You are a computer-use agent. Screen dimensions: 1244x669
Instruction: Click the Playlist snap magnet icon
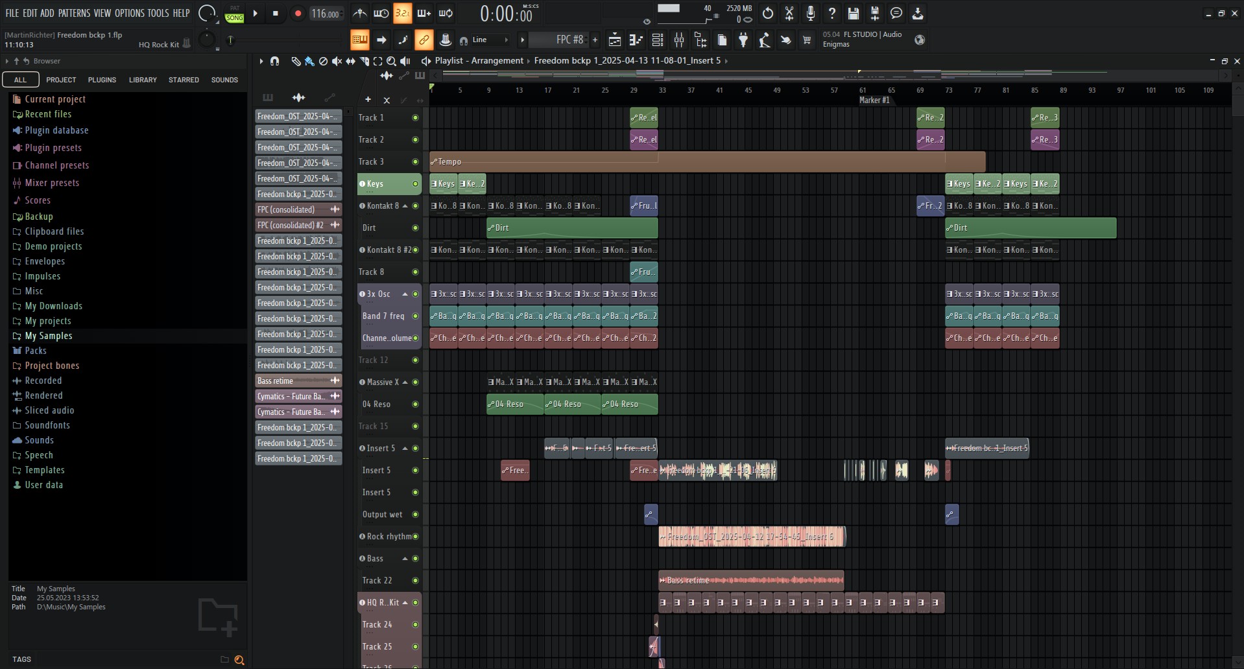[x=274, y=61]
